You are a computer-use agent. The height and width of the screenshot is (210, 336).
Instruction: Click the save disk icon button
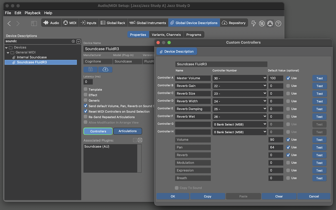point(91,70)
